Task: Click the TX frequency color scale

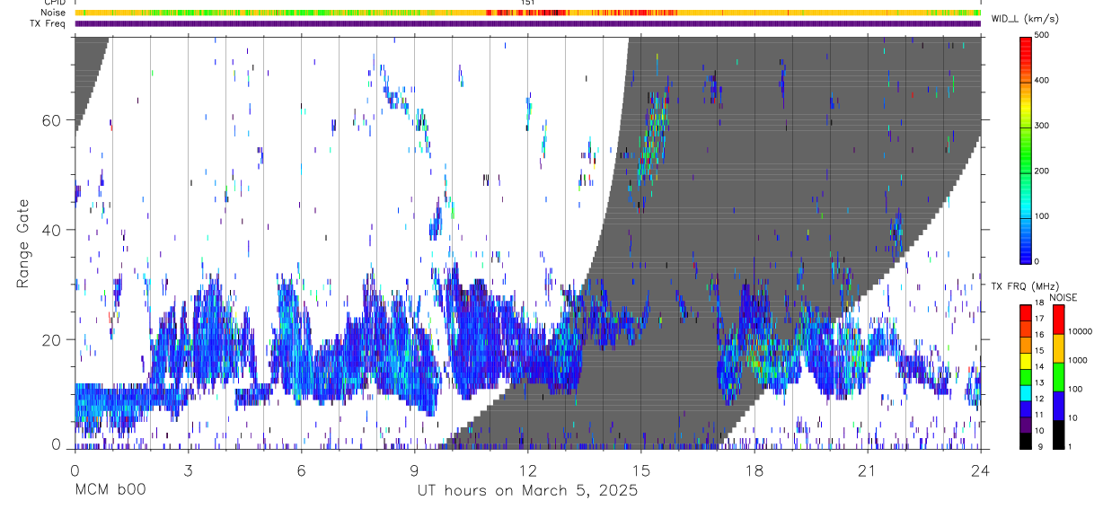Action: (x=1026, y=376)
